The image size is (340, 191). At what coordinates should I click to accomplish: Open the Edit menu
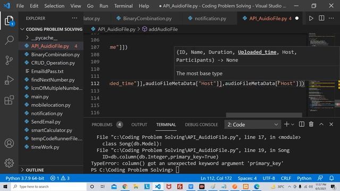(x=34, y=6)
